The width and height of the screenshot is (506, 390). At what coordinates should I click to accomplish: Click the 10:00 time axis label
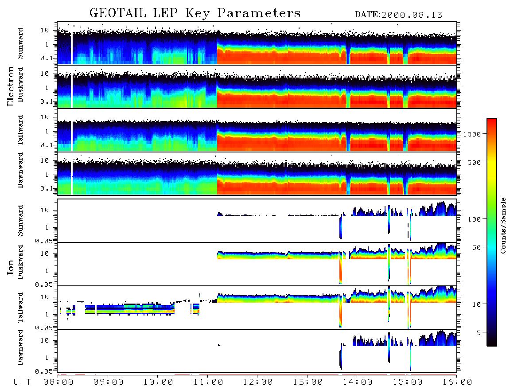click(158, 382)
